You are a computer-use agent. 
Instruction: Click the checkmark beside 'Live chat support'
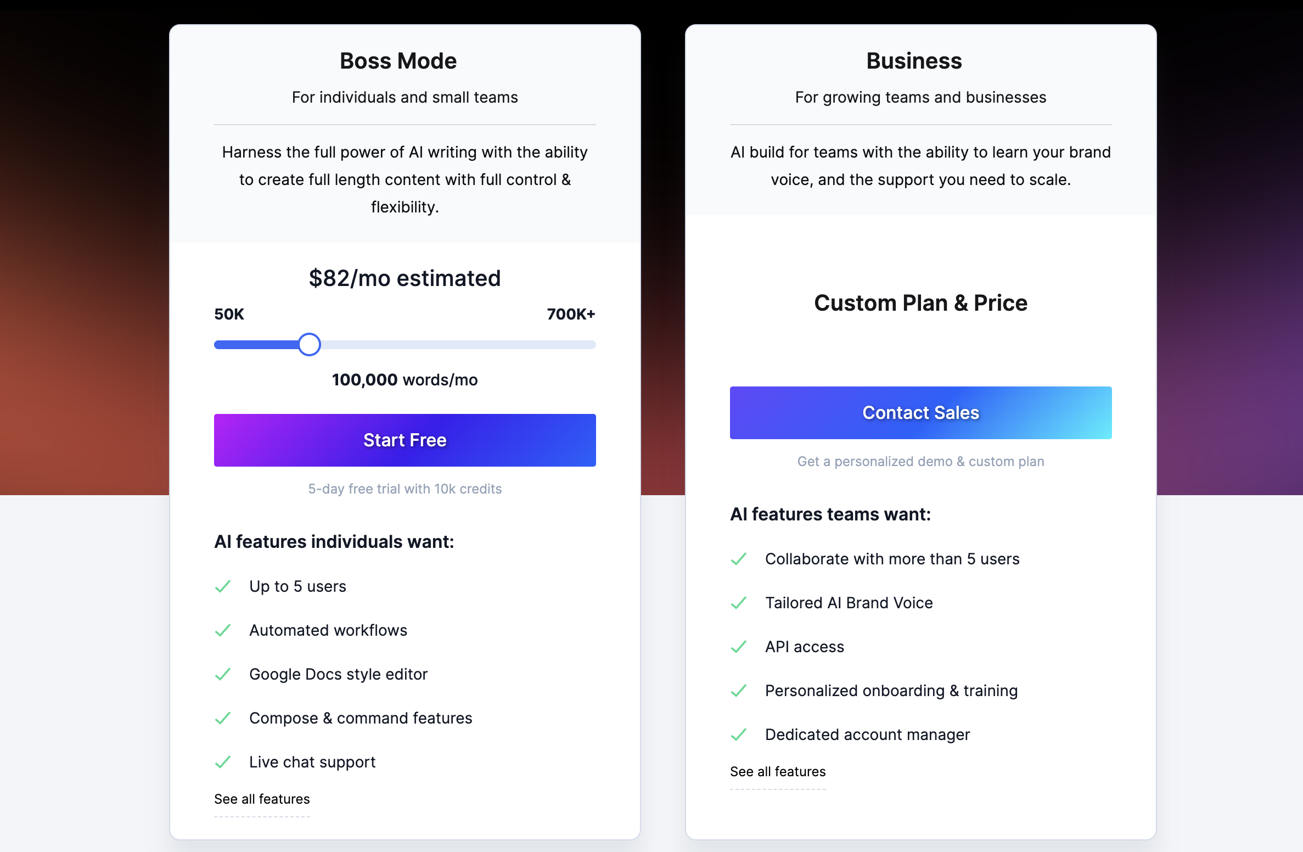tap(223, 762)
